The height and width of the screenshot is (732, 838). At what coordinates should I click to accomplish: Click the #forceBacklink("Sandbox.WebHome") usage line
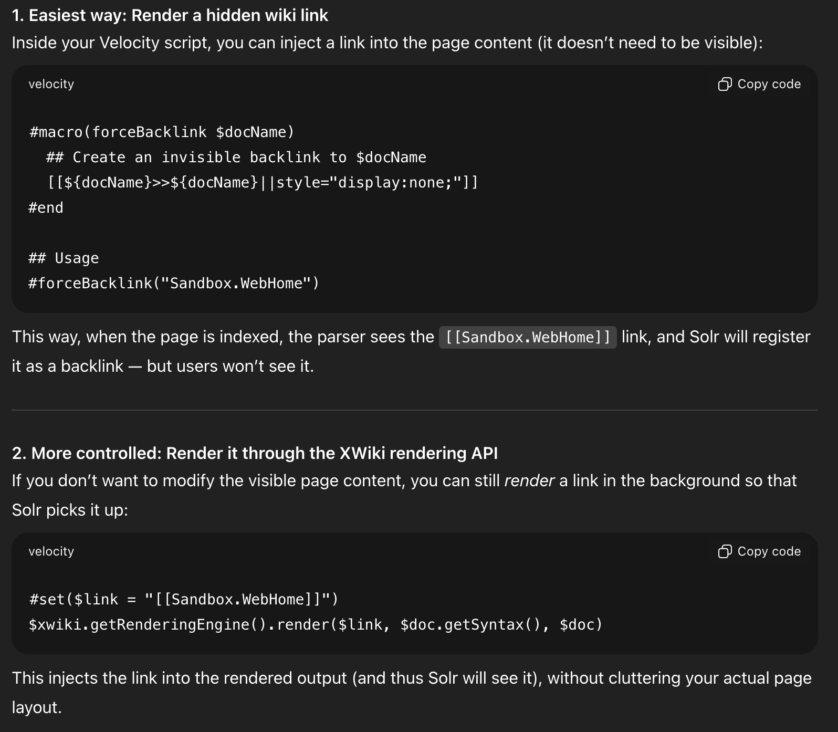(174, 283)
